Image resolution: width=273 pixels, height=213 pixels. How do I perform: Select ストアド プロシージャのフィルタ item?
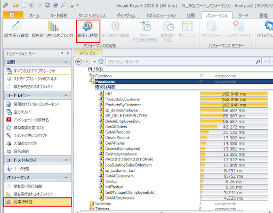(35, 78)
